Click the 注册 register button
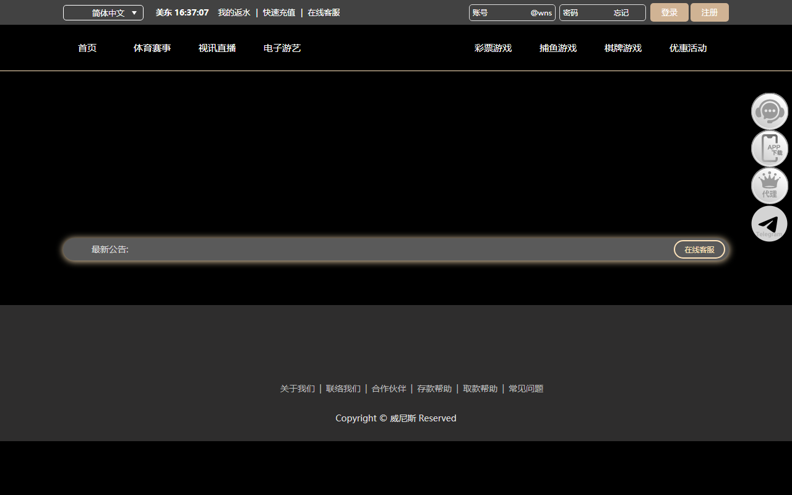792x495 pixels. (710, 12)
